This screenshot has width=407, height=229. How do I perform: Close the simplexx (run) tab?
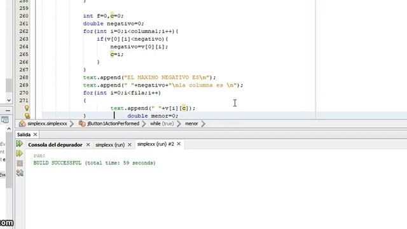(130, 144)
